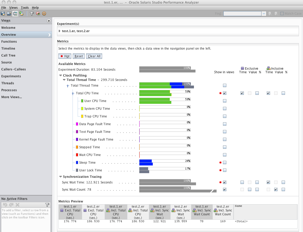Click the funnel icon in Active Filters panel
Screen dimensions: 303x232
pos(47,205)
